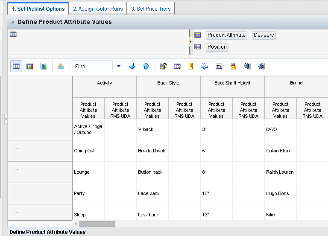Click the Position dimension tile

point(217,47)
